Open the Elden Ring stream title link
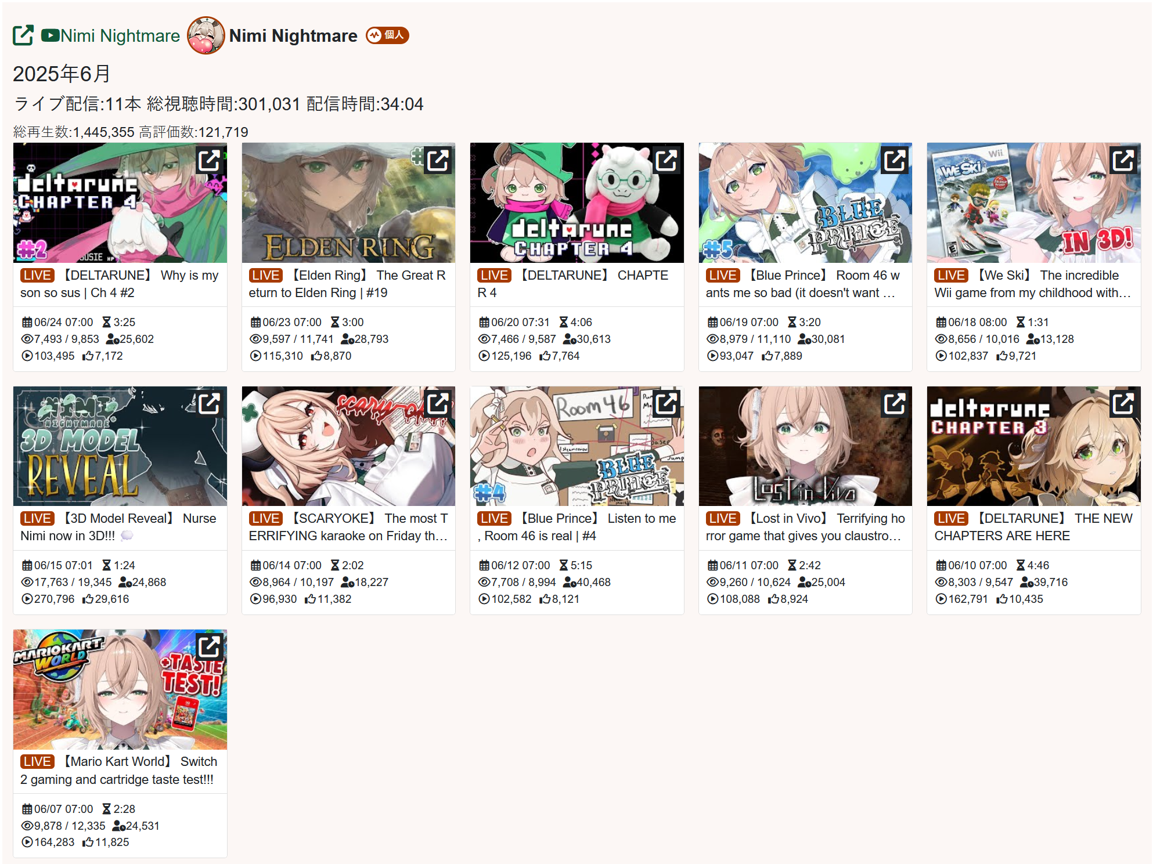The height and width of the screenshot is (864, 1153). click(x=347, y=284)
